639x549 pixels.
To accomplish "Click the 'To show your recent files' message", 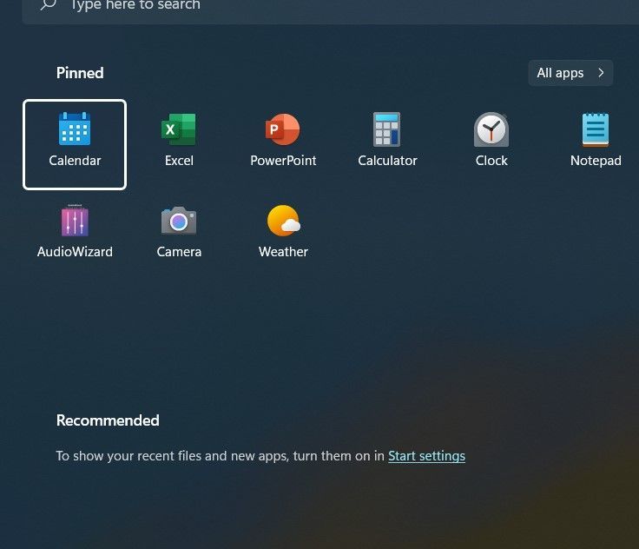I will [260, 455].
